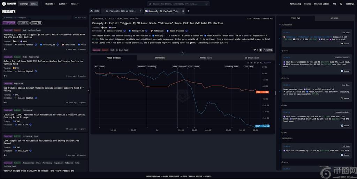This screenshot has height=179, width=357.
Task: Click the X Source icon in News item
Action: (342, 98)
